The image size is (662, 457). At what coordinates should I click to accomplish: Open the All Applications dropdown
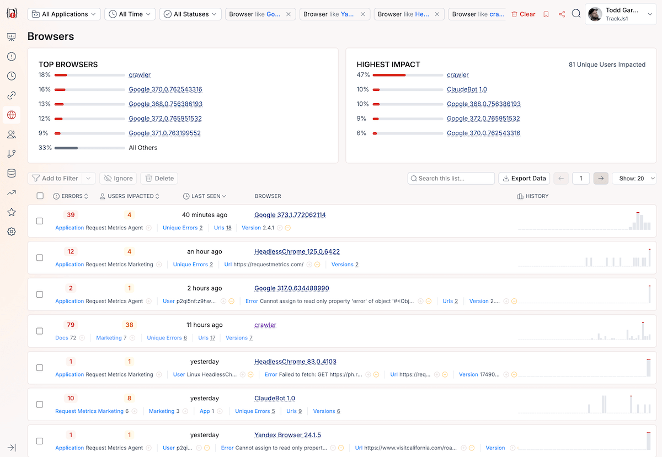(64, 14)
